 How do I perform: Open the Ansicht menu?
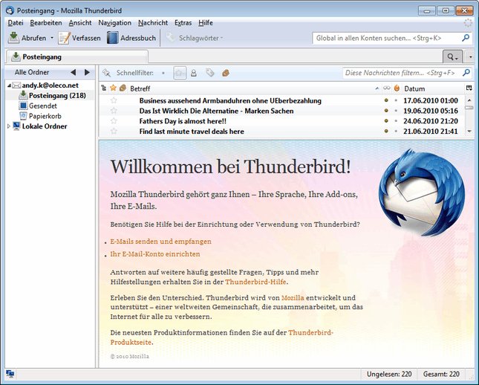click(x=80, y=23)
